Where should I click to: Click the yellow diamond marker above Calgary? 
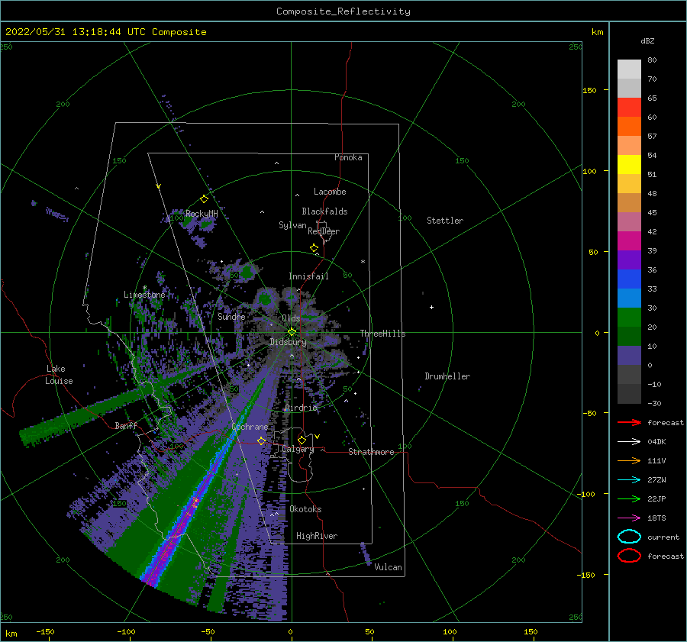coord(302,440)
